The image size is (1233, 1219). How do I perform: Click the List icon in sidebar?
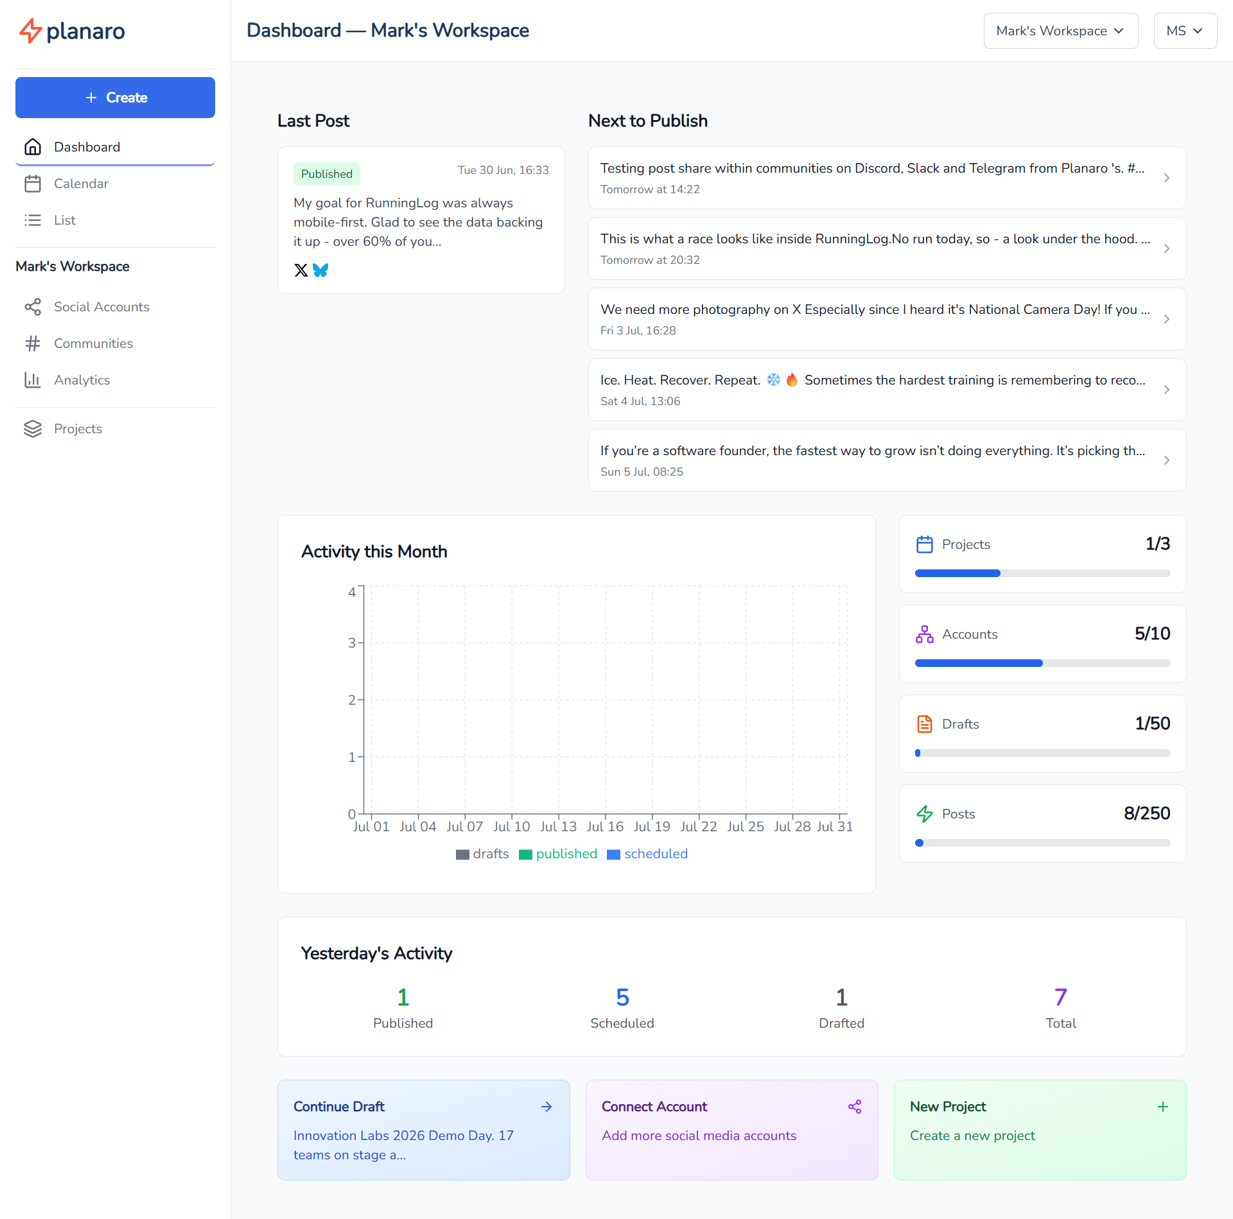(33, 220)
